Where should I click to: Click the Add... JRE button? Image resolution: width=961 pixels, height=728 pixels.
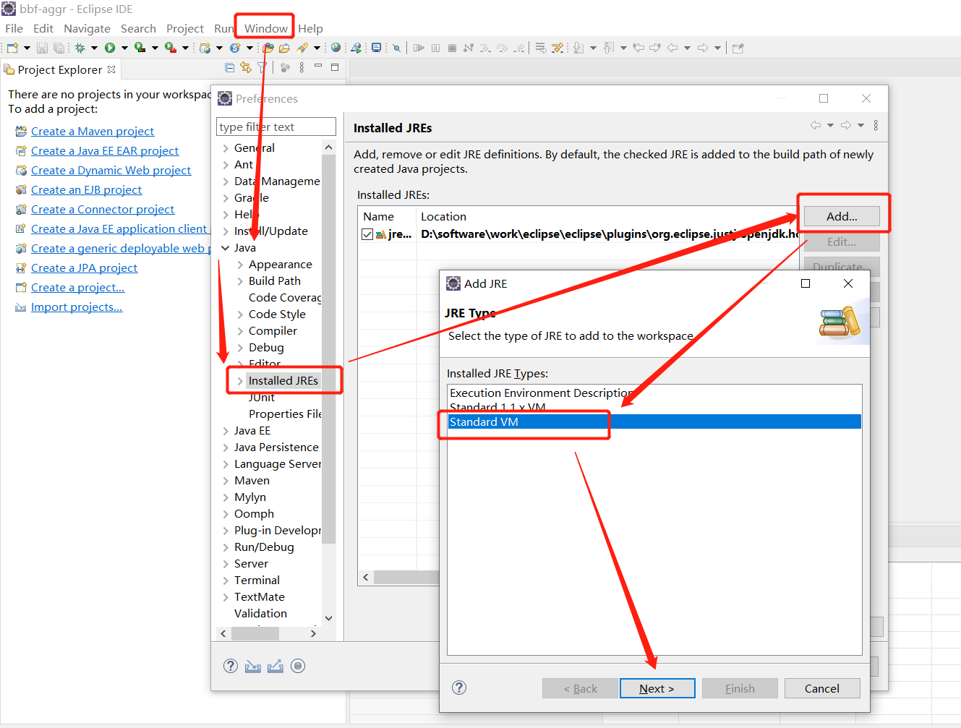842,216
